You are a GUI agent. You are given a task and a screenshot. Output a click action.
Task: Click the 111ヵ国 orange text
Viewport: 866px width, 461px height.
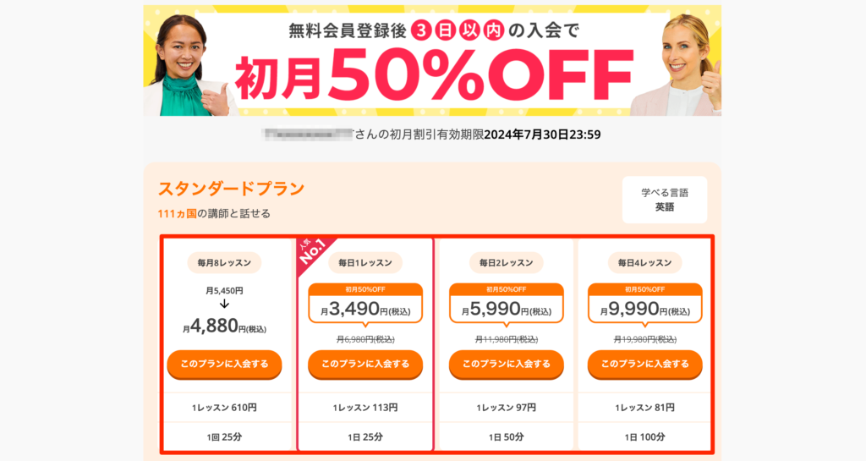[177, 214]
